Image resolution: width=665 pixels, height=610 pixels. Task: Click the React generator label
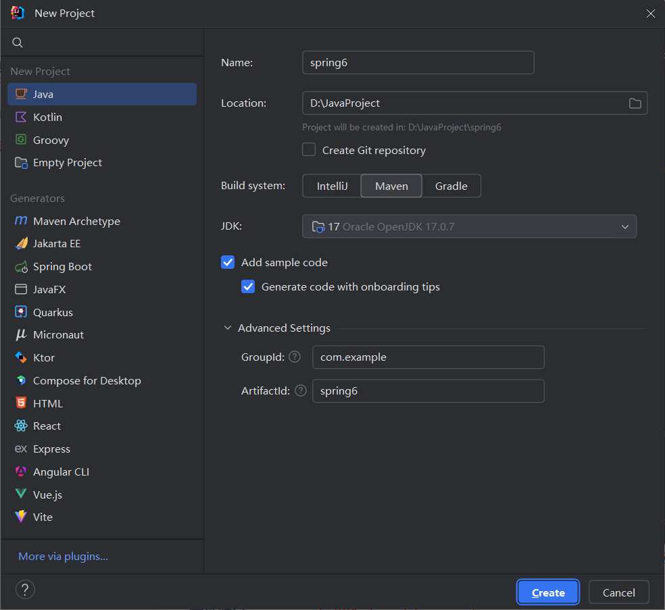tap(47, 426)
